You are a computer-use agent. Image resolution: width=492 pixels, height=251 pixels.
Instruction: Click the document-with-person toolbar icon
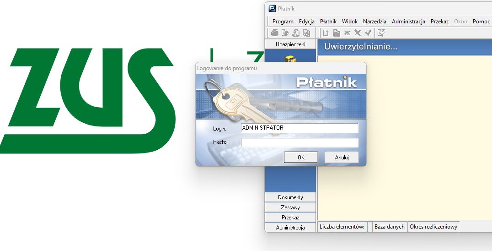[x=296, y=33]
